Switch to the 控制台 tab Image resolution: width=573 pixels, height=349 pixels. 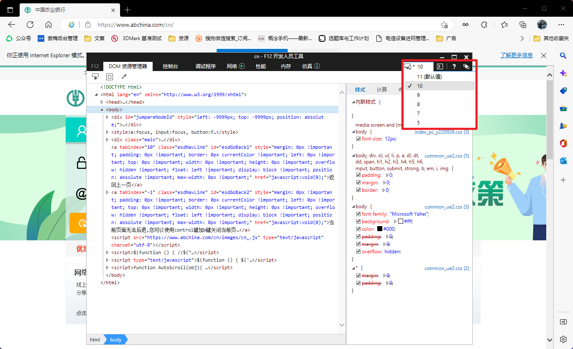tap(170, 66)
